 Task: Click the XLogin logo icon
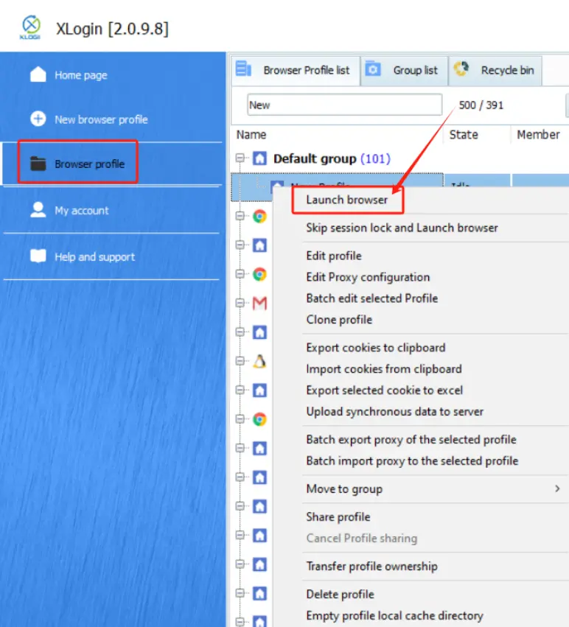pos(32,27)
